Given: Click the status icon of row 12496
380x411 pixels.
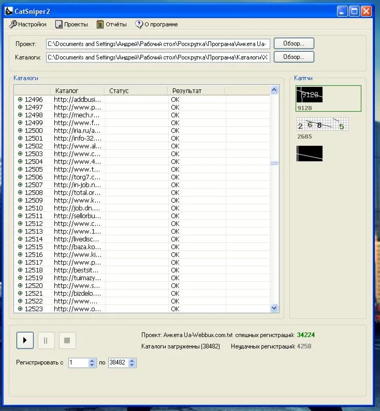Looking at the screenshot, I should (20, 99).
